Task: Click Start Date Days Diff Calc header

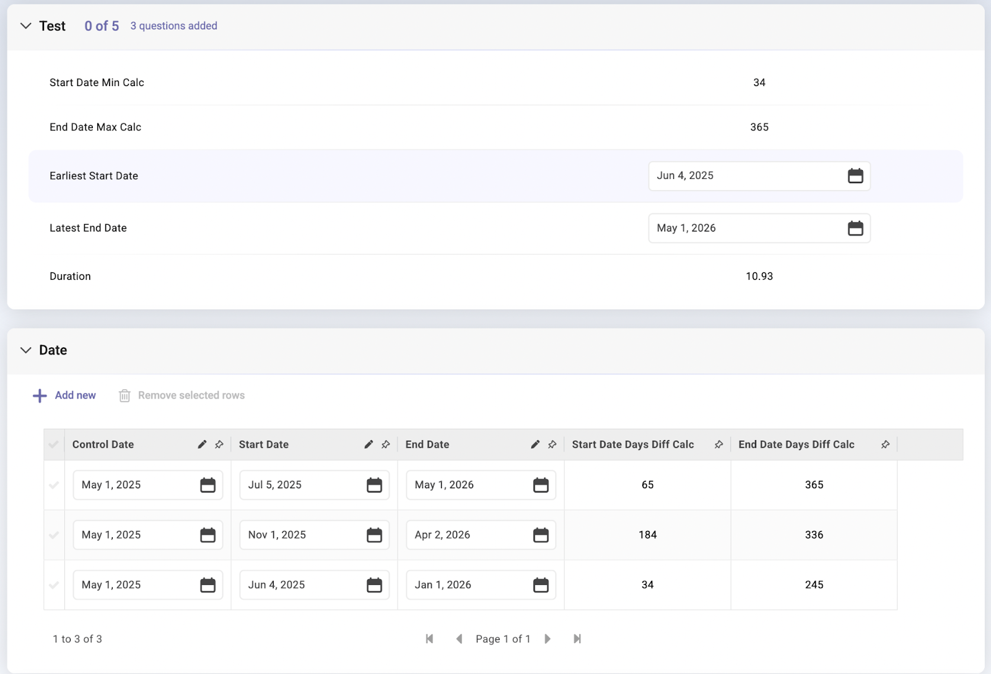Action: point(633,444)
